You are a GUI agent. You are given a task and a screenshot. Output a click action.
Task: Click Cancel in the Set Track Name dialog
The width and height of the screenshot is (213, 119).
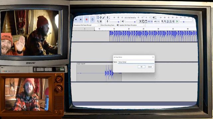150,67
